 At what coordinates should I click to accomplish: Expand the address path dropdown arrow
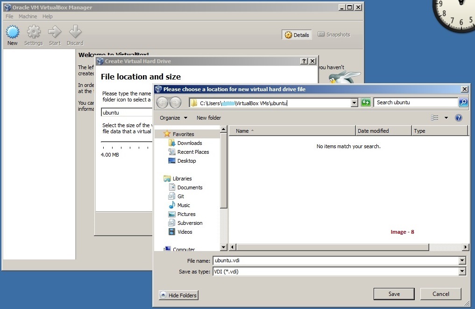coord(354,103)
